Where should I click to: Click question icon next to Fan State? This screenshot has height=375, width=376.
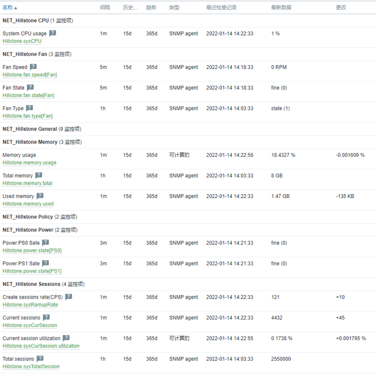pyautogui.click(x=30, y=88)
